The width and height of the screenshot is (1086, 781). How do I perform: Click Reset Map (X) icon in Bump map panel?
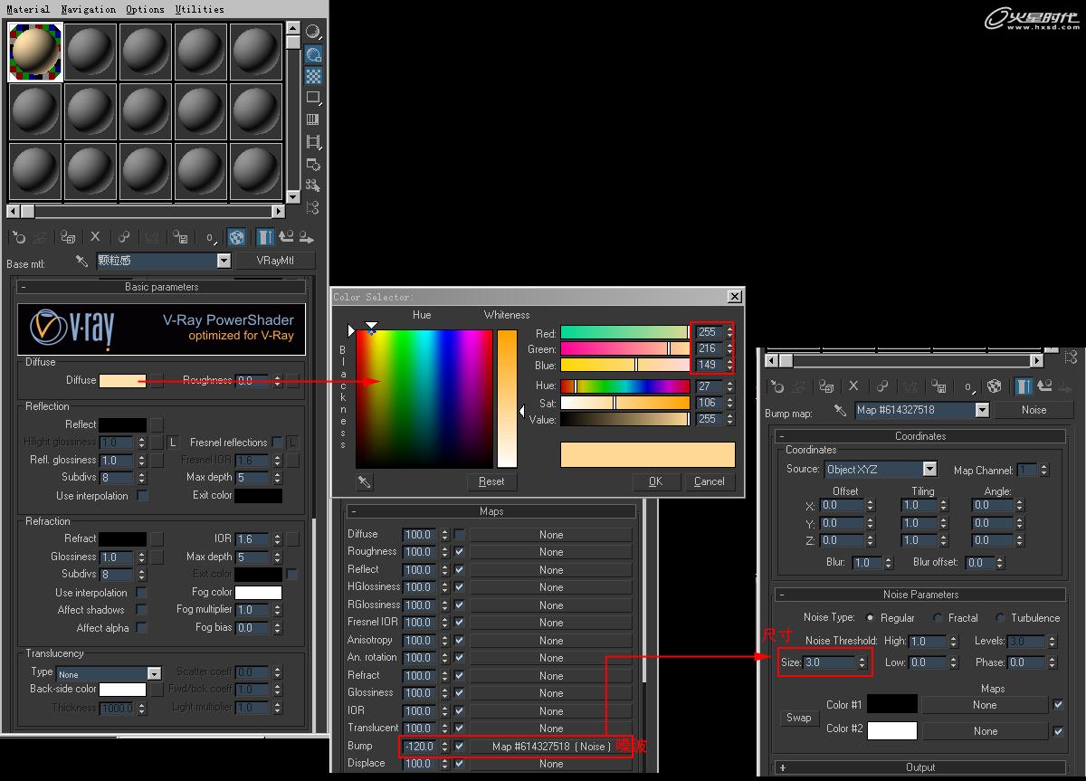(853, 386)
